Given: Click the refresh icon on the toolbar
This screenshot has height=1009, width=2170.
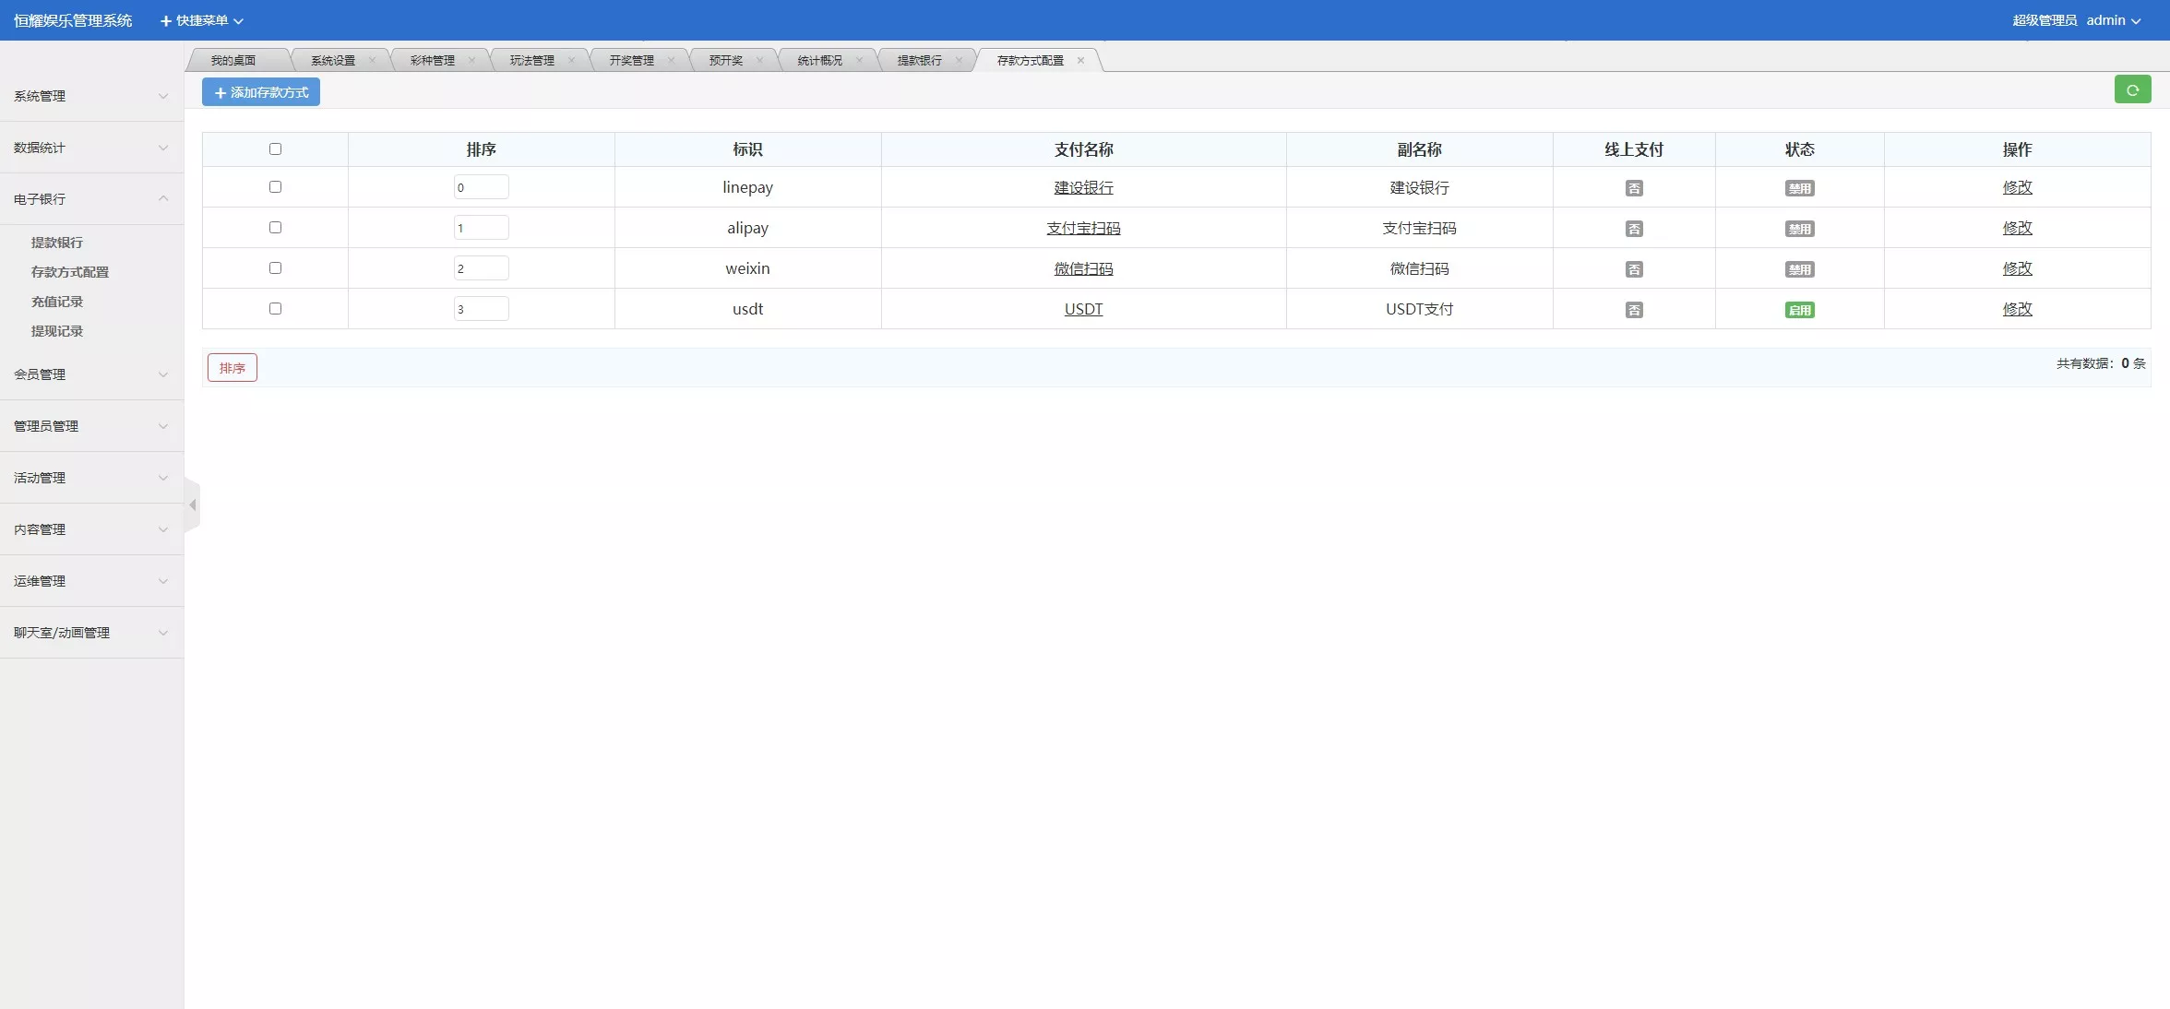Looking at the screenshot, I should pos(2133,89).
